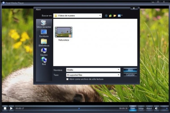Click the Open button in player
Screen dimensions: 170x113
coord(133,108)
